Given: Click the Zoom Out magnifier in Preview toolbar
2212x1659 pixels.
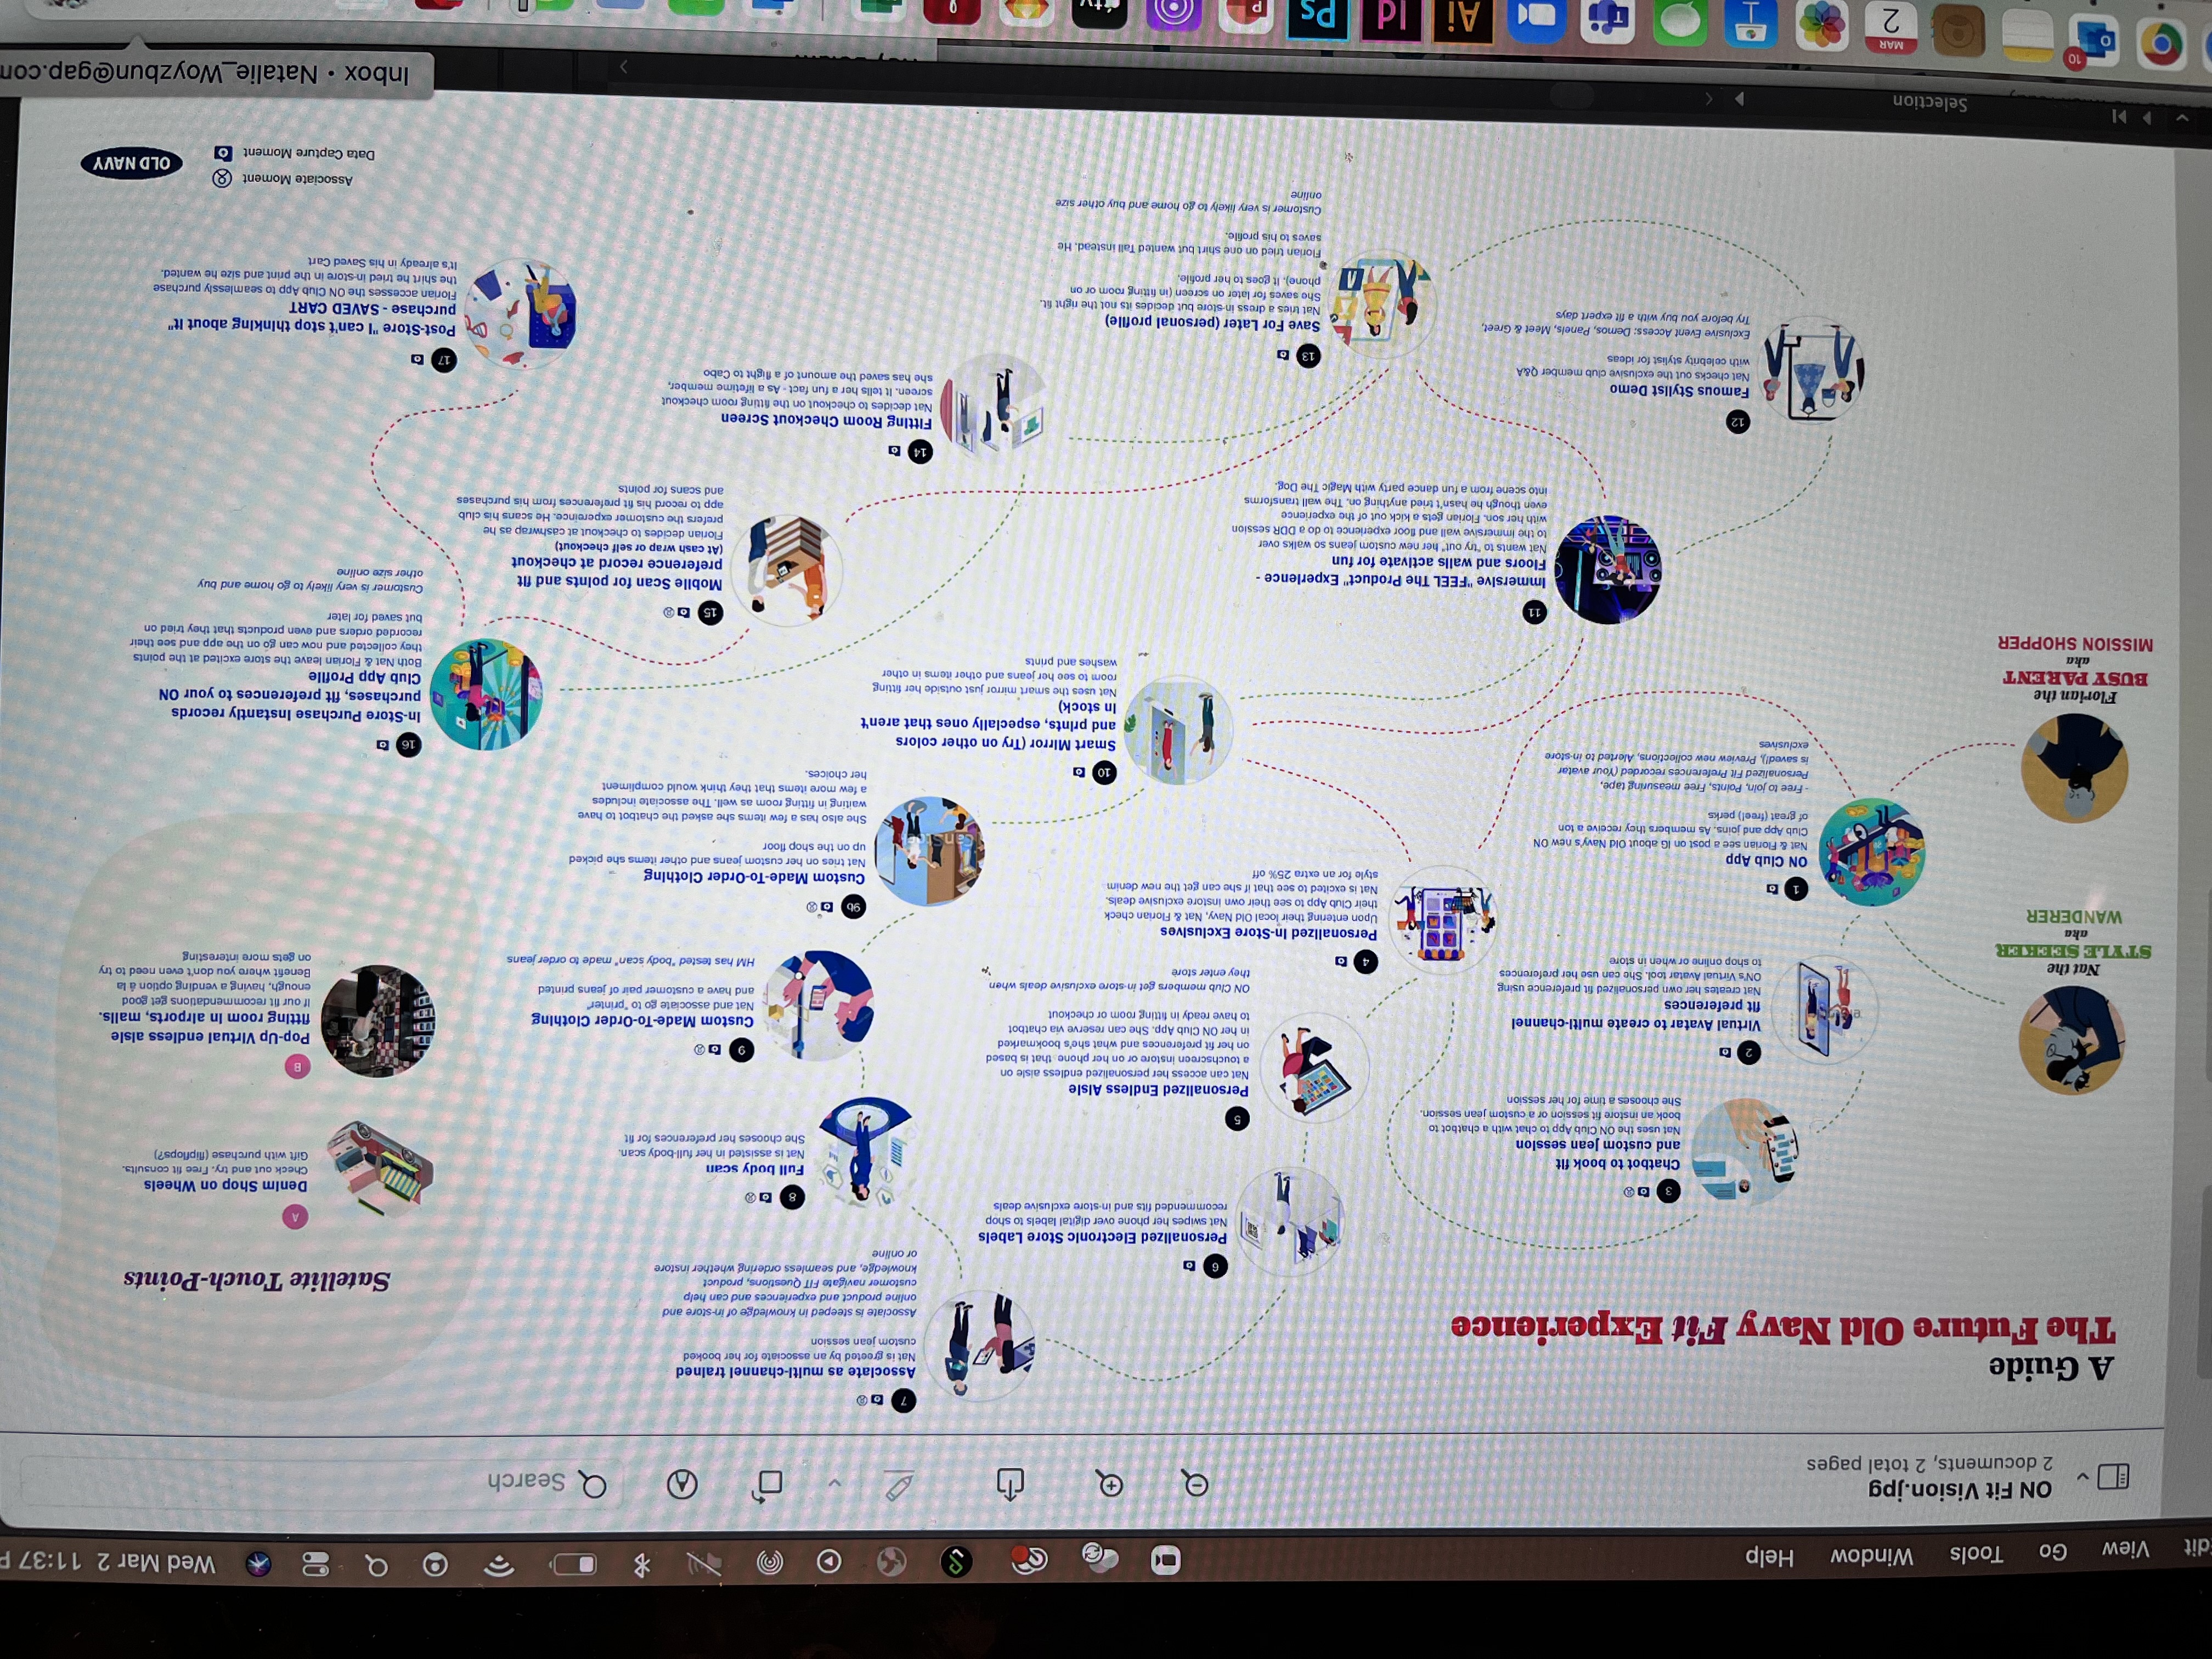Looking at the screenshot, I should pos(1195,1484).
